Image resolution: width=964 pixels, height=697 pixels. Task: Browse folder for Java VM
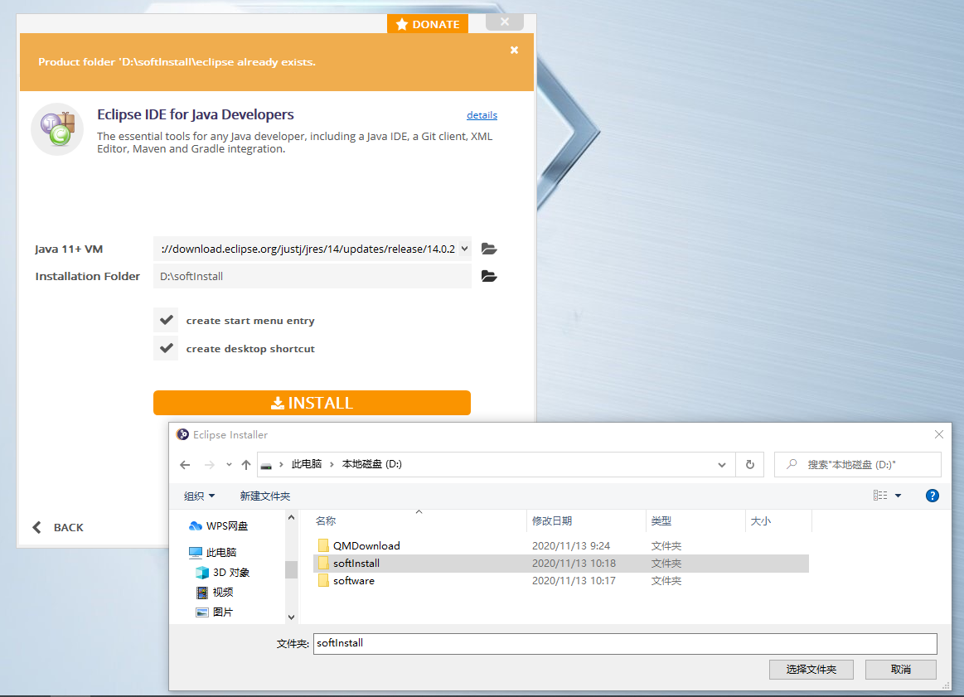click(489, 249)
